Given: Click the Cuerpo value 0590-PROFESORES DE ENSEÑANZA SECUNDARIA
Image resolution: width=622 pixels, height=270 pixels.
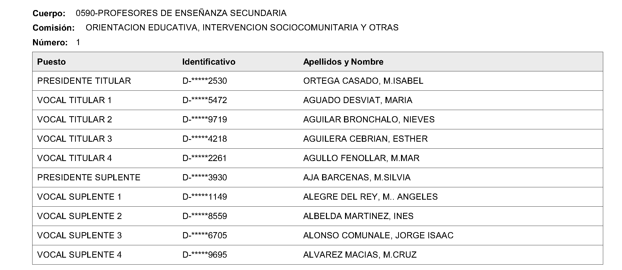Looking at the screenshot, I should click(x=181, y=13).
